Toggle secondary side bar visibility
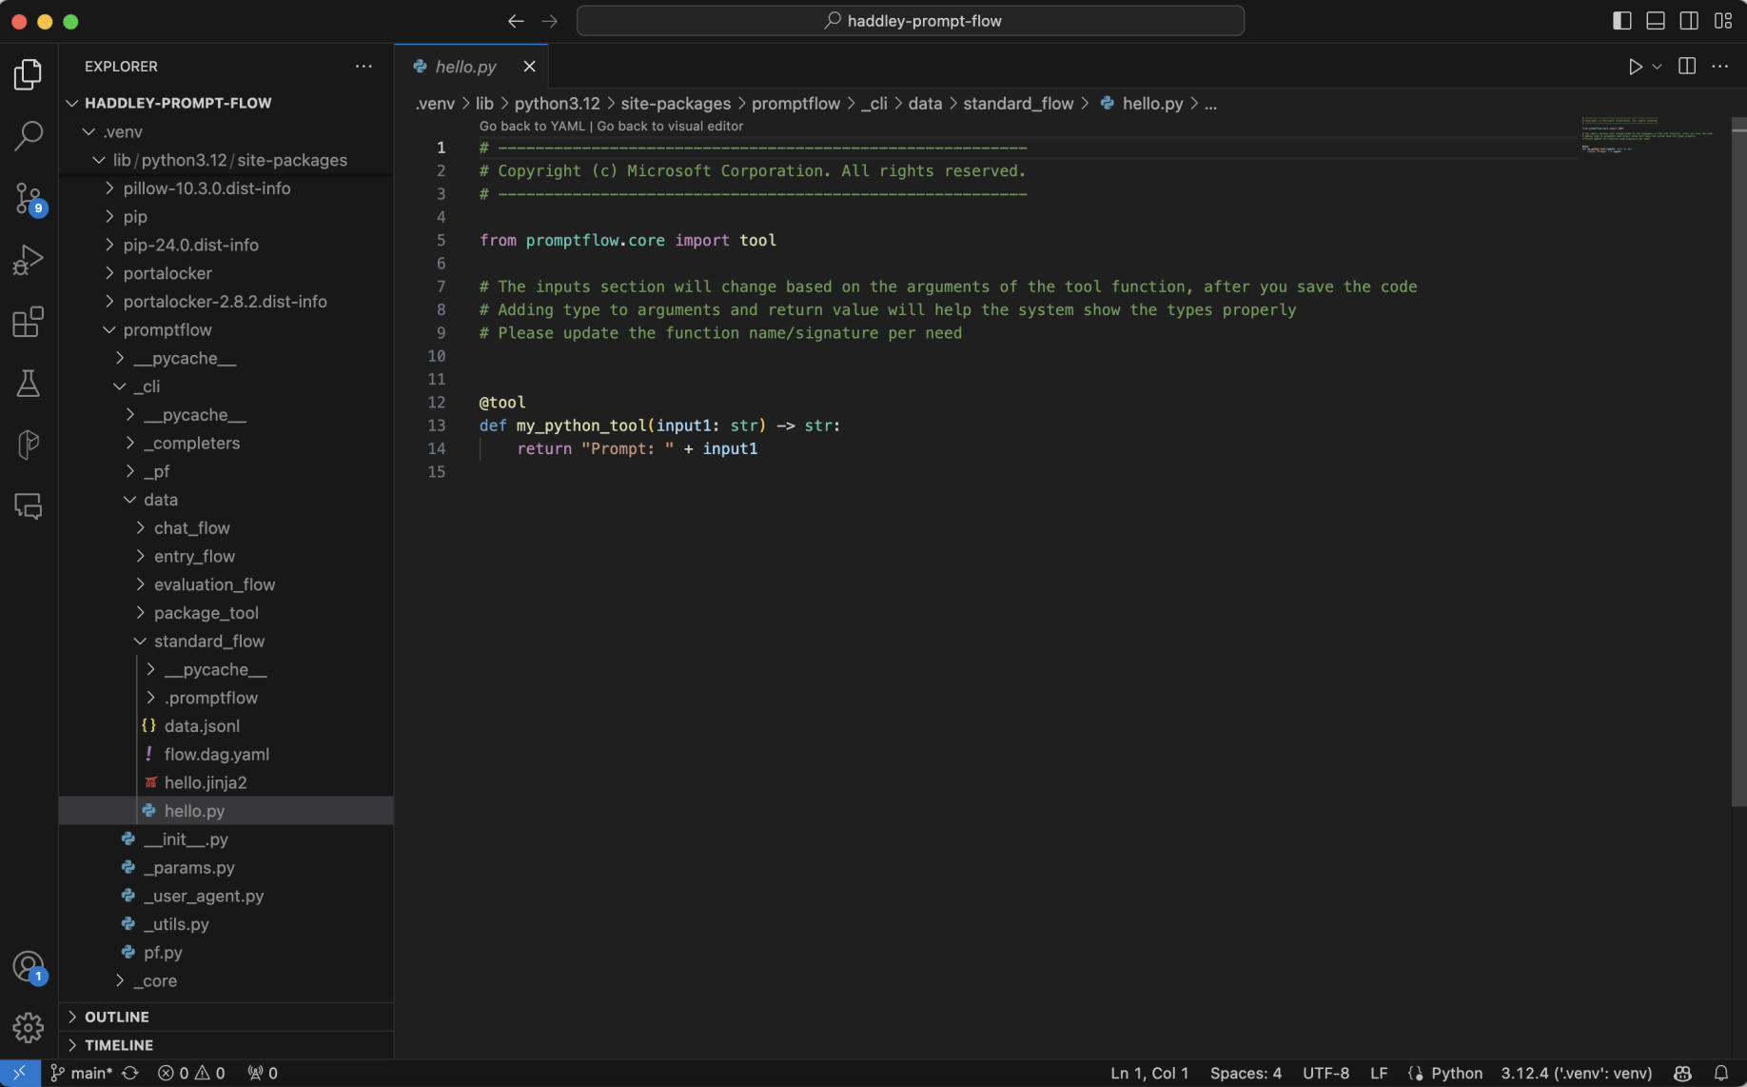This screenshot has height=1087, width=1747. [x=1688, y=21]
